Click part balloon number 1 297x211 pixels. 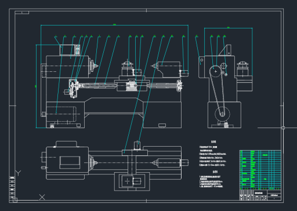click(x=56, y=36)
